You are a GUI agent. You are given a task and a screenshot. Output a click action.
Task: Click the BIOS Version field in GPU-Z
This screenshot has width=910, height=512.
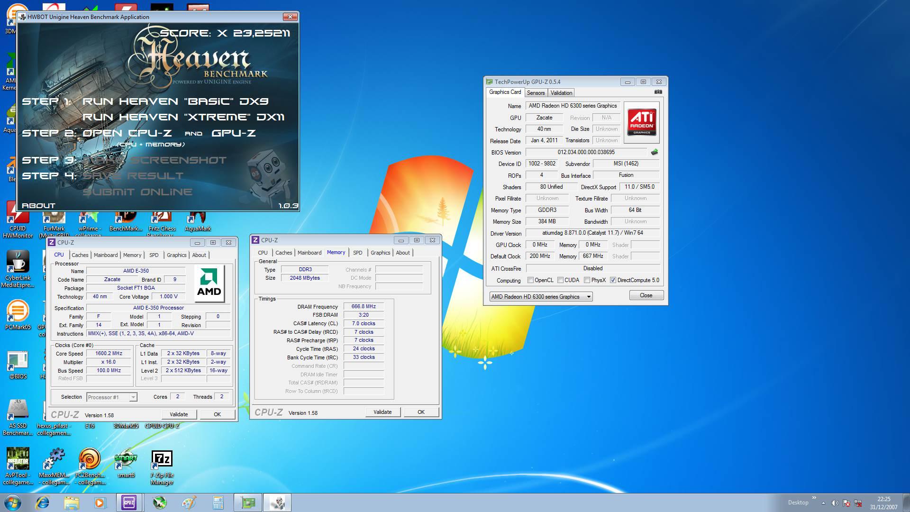[586, 152]
